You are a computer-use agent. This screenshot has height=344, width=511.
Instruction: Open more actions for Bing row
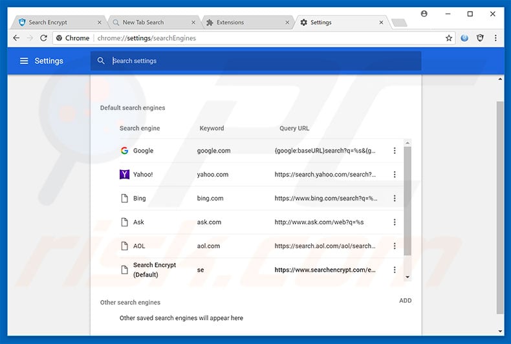tap(395, 198)
